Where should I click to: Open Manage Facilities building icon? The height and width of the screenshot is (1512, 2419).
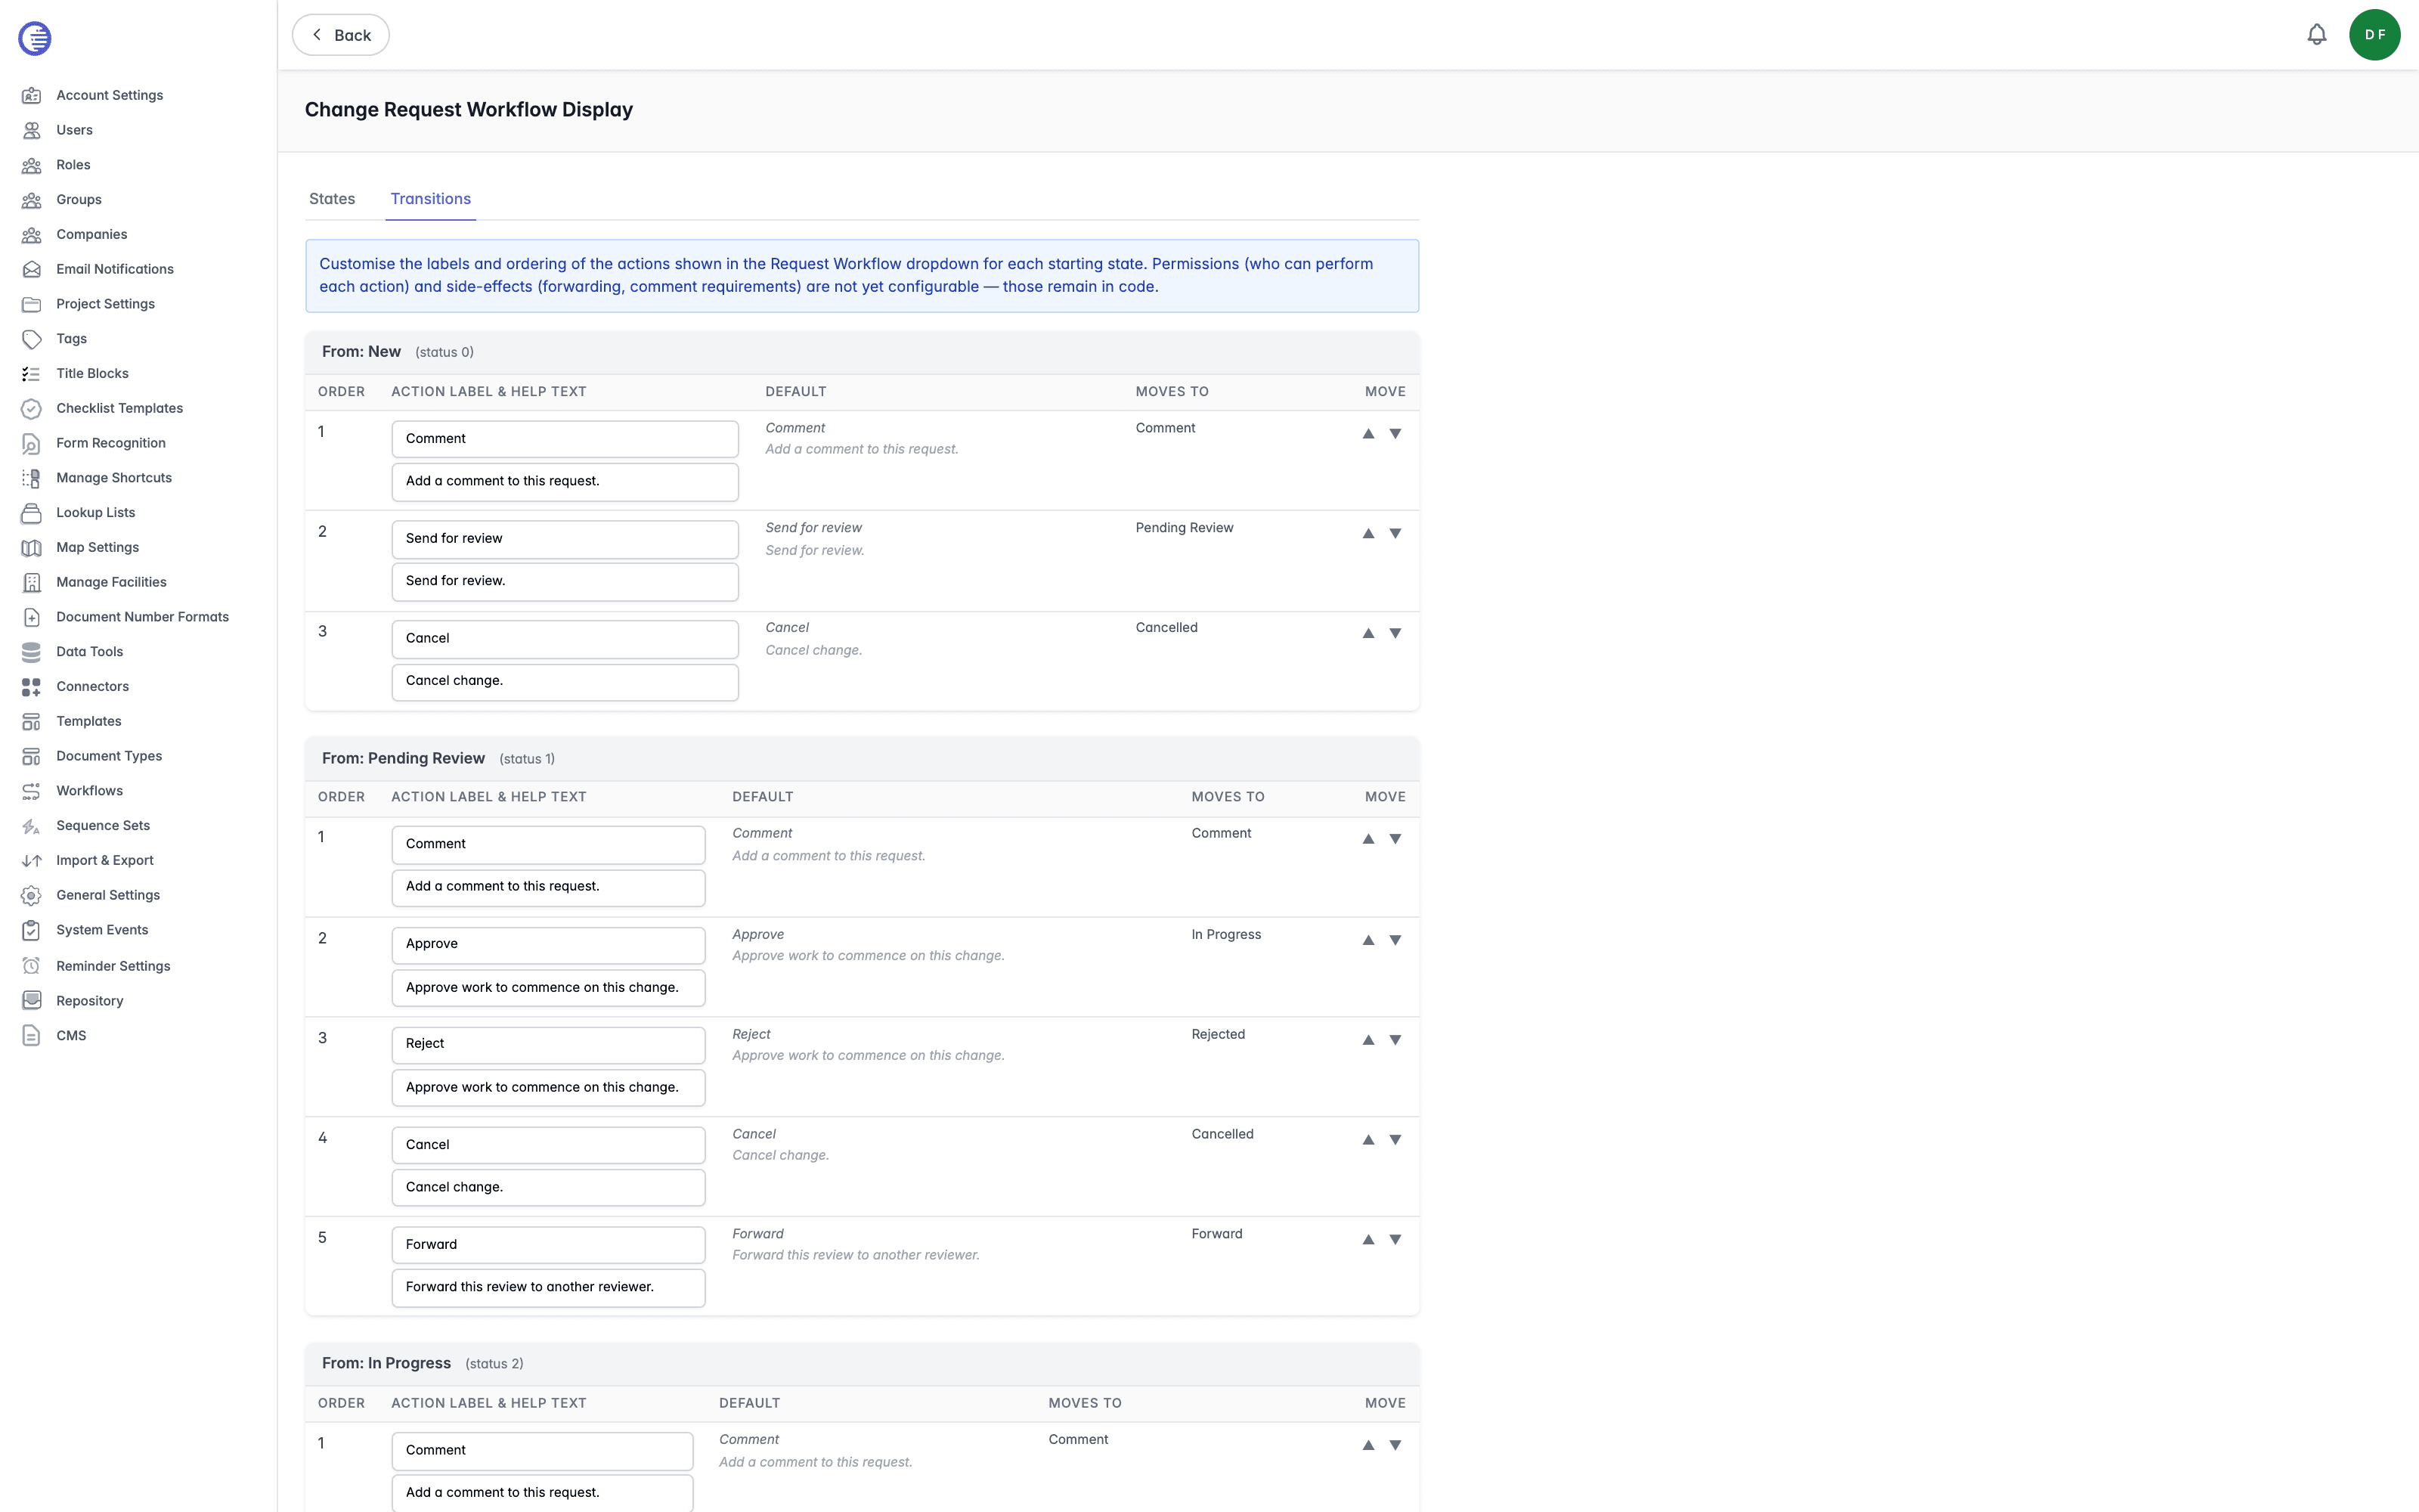[32, 582]
